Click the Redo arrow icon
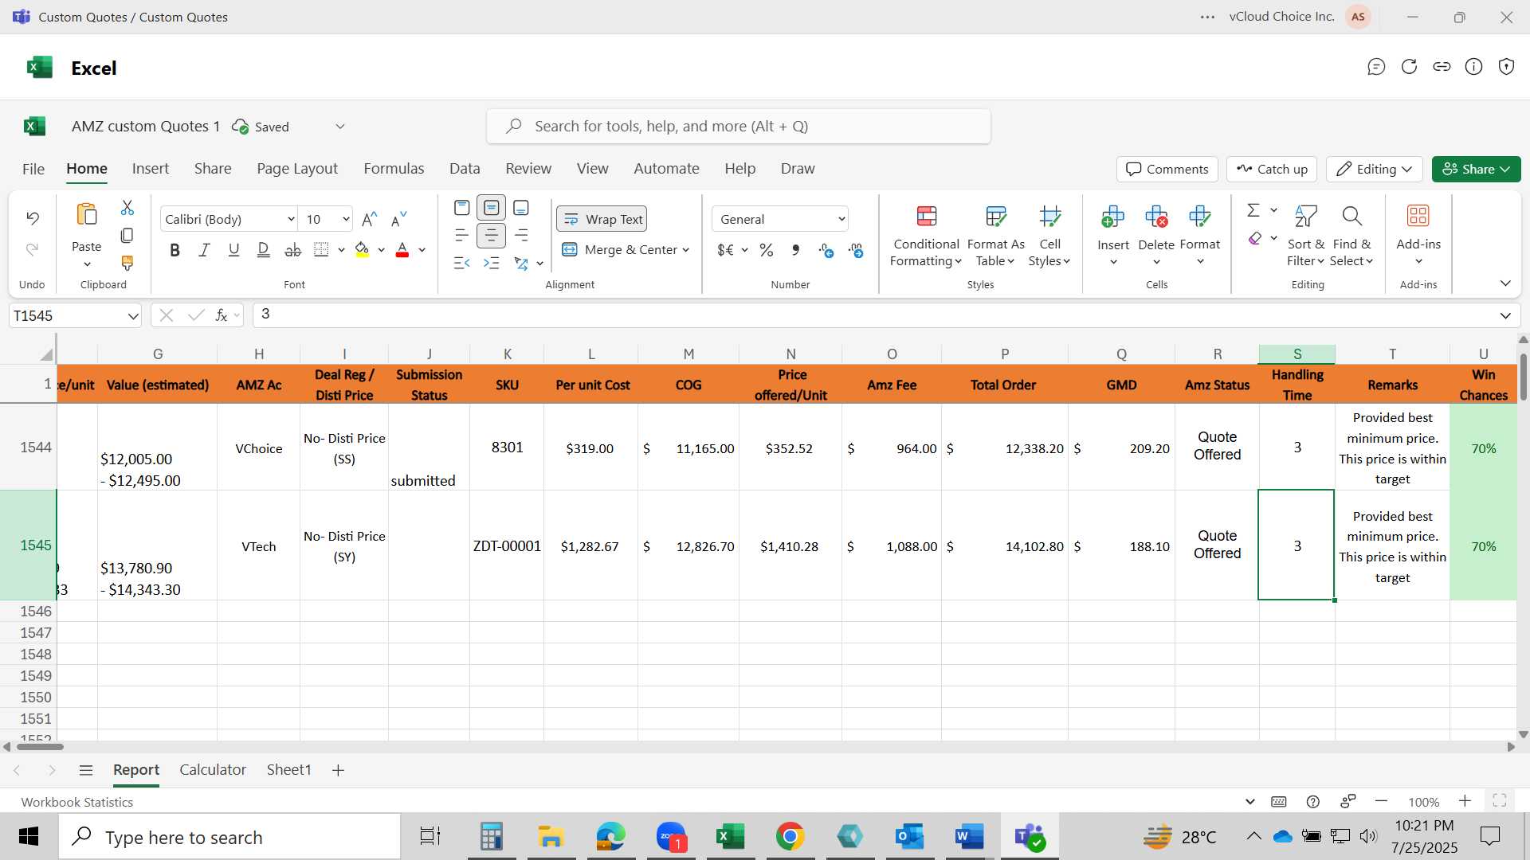 [x=33, y=249]
